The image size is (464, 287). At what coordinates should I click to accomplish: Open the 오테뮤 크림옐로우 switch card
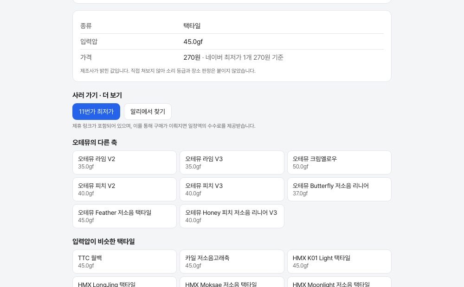(x=340, y=162)
